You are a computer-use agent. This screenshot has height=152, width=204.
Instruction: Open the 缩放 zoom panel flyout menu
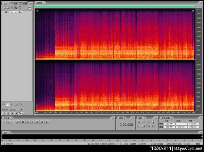coord(156,118)
